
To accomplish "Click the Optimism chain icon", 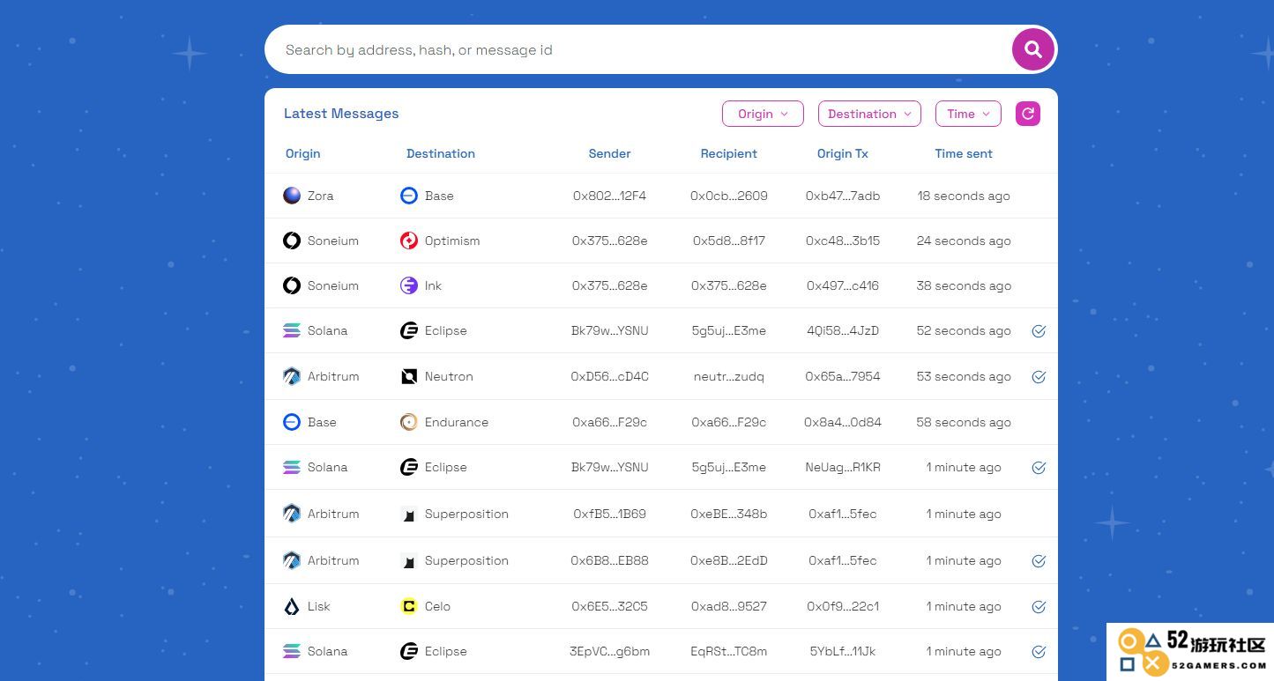I will coord(409,241).
